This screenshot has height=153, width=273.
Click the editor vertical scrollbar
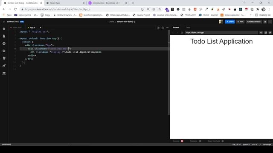tap(169, 73)
